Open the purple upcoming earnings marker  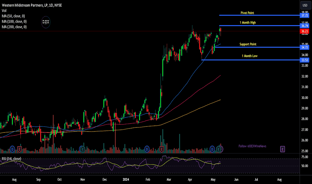283,149
